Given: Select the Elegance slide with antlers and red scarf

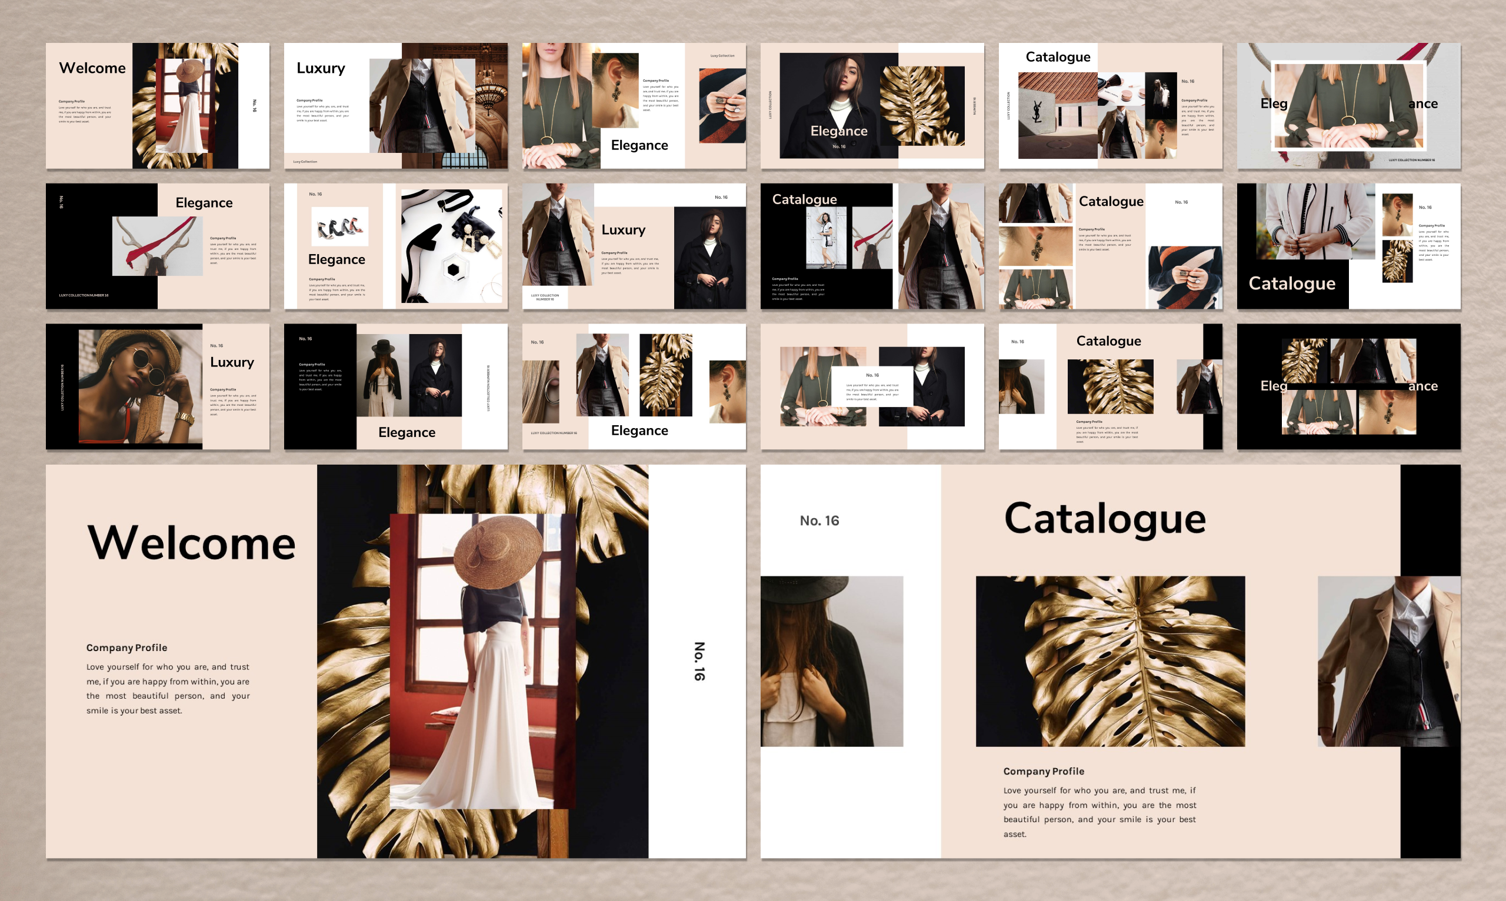Looking at the screenshot, I should point(157,246).
